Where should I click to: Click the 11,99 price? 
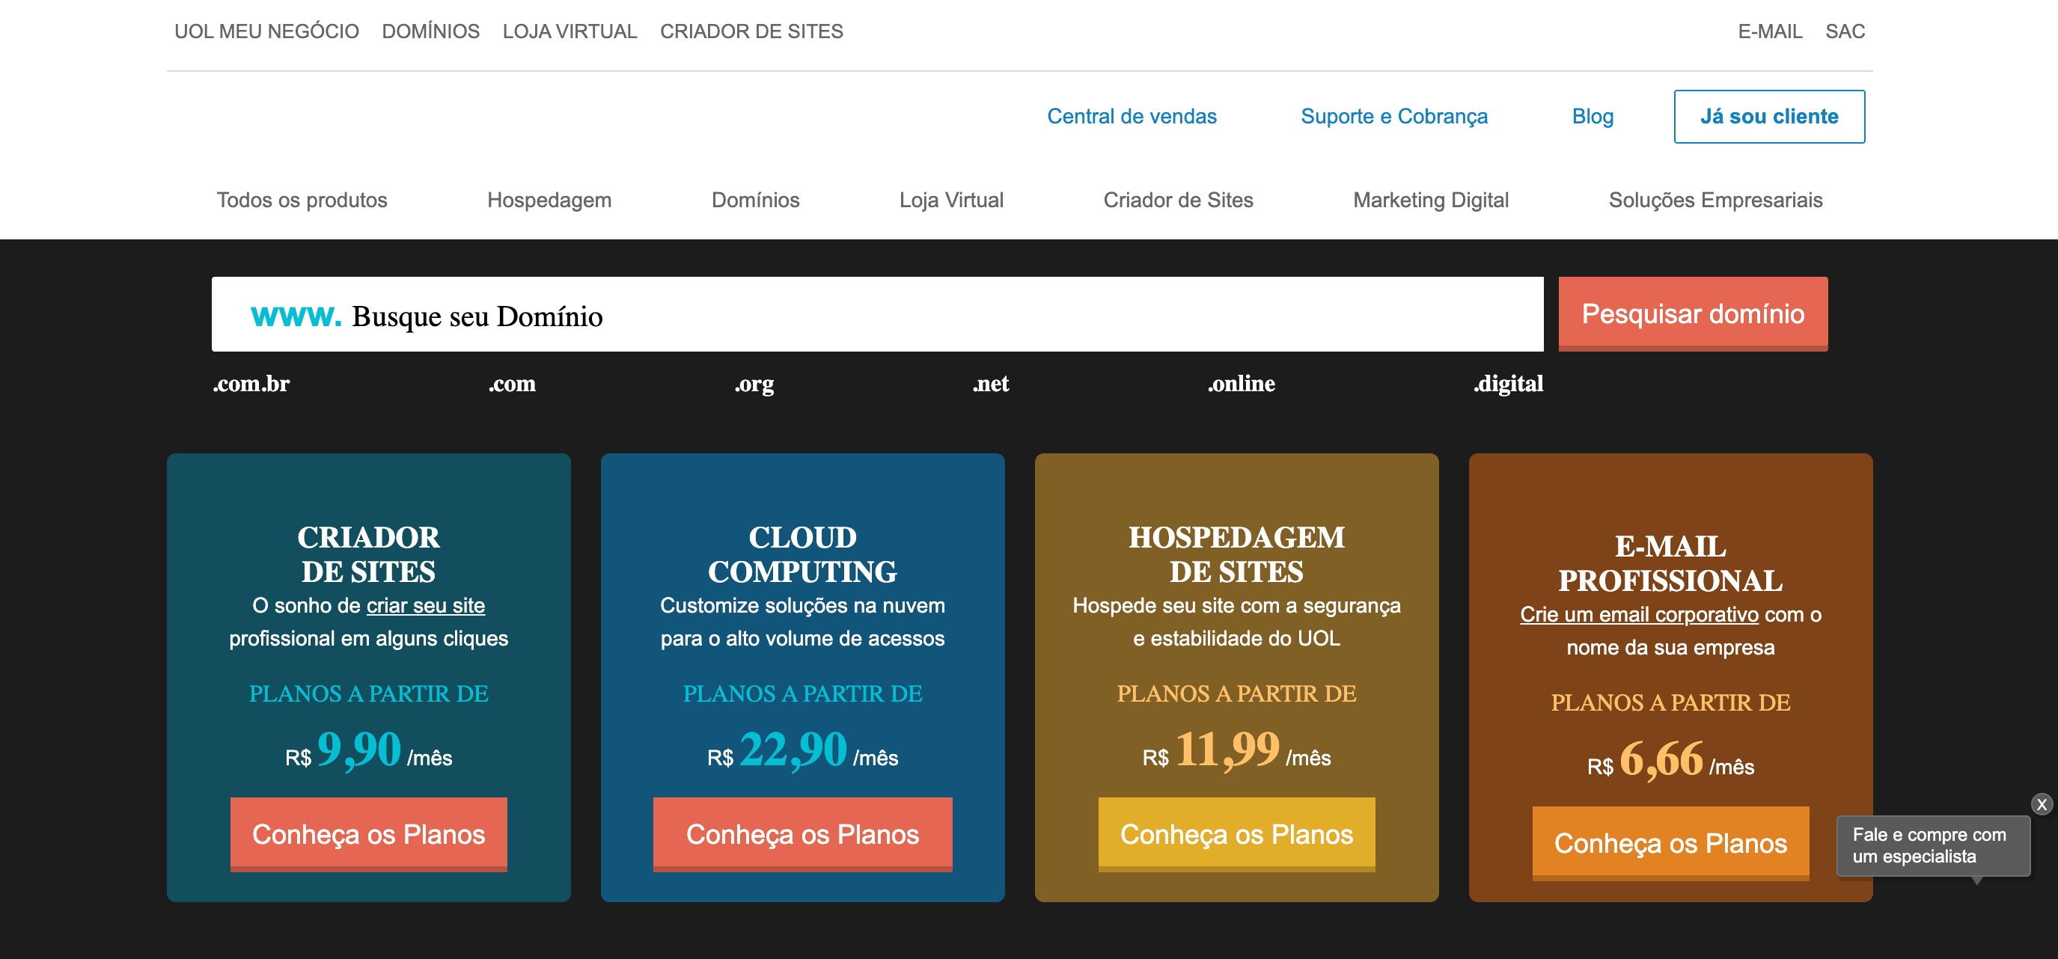coord(1227,750)
